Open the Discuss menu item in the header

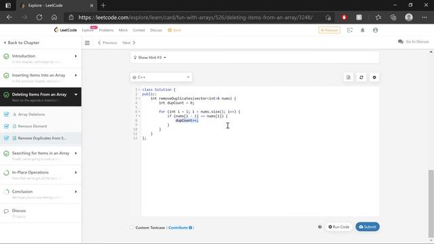(x=156, y=30)
